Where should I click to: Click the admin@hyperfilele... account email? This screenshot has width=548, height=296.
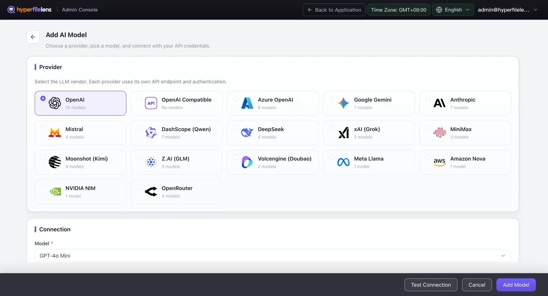point(503,10)
